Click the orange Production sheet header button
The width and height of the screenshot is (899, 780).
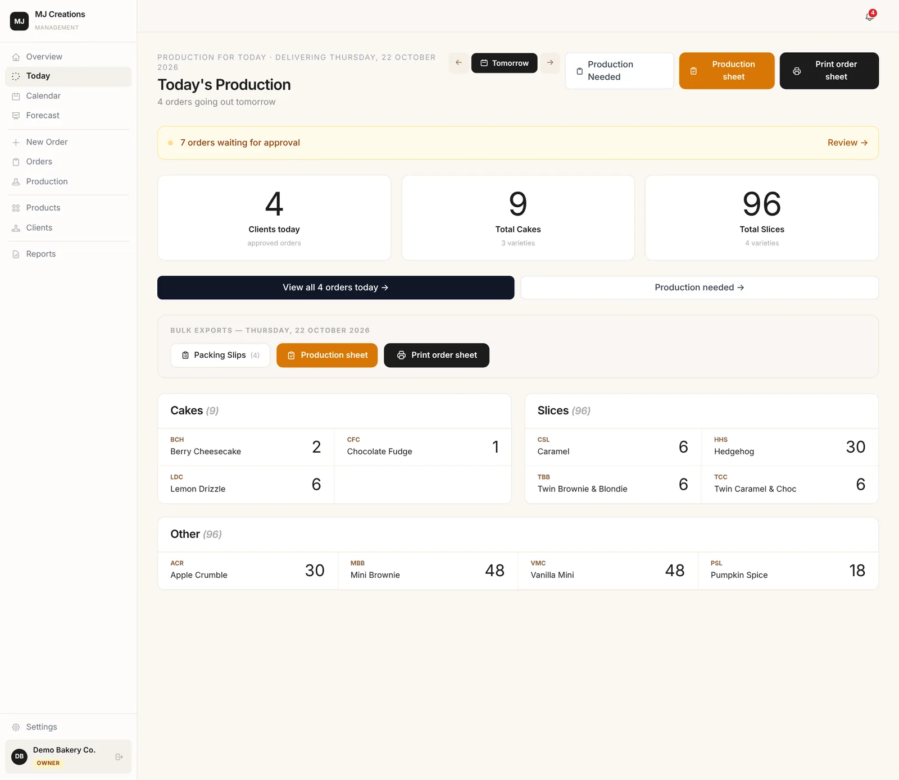[727, 71]
